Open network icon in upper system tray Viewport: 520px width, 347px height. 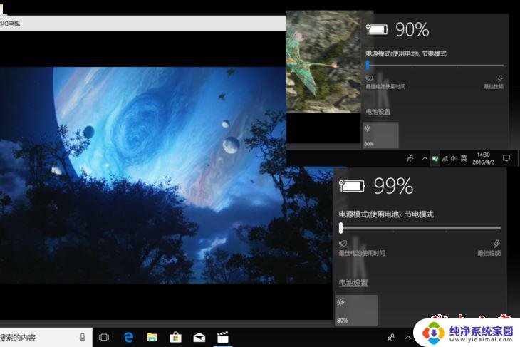click(x=445, y=159)
